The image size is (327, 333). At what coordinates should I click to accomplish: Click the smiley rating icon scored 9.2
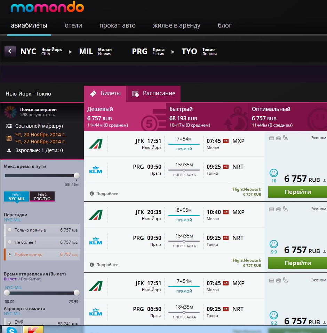[273, 315]
